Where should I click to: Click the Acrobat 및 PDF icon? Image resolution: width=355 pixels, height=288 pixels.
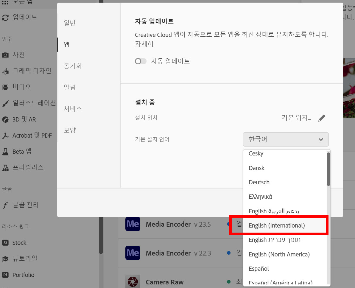tap(5, 136)
